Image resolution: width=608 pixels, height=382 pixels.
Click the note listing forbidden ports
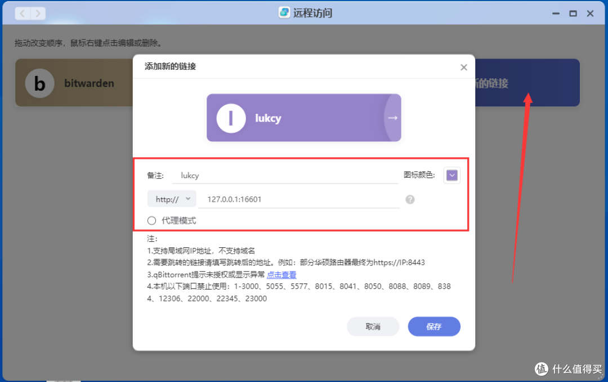click(x=298, y=292)
